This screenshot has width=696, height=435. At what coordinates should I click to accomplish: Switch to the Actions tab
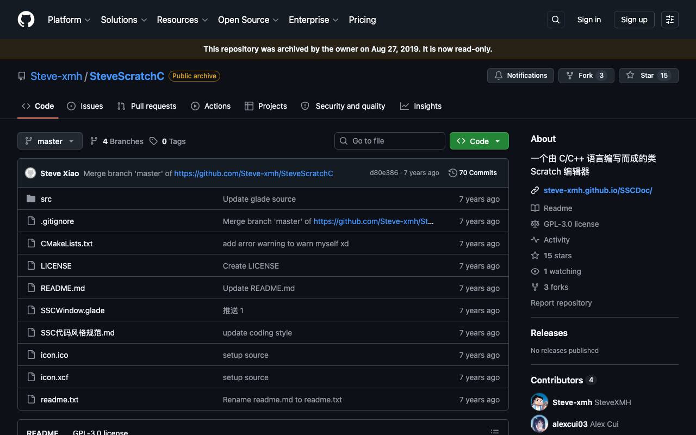coord(211,106)
